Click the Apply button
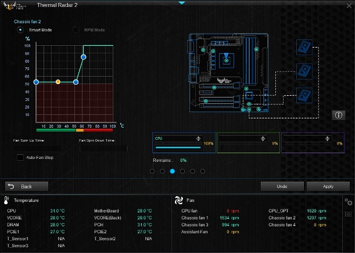The image size is (355, 253). click(x=328, y=186)
